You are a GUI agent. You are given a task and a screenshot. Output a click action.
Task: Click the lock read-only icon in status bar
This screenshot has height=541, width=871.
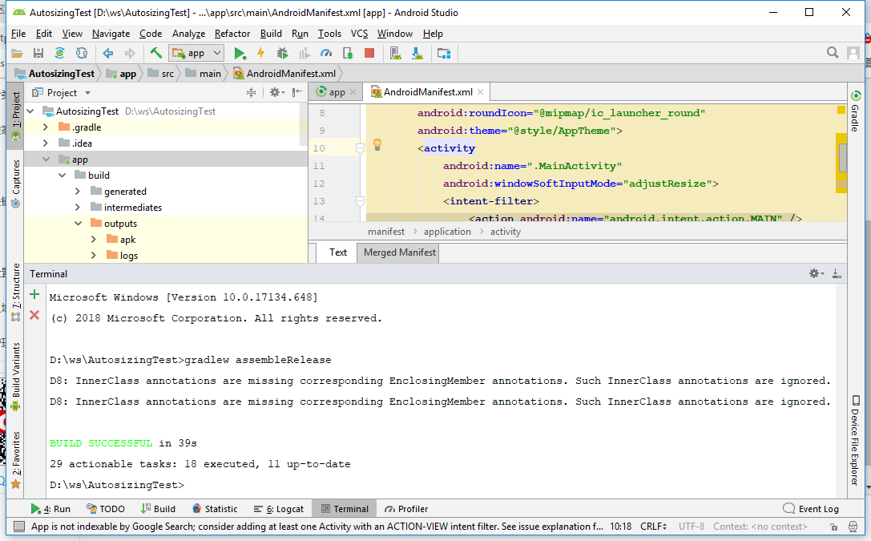pos(834,527)
